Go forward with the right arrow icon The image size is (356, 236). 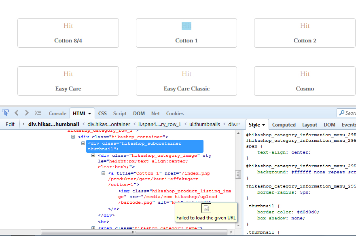point(27,113)
